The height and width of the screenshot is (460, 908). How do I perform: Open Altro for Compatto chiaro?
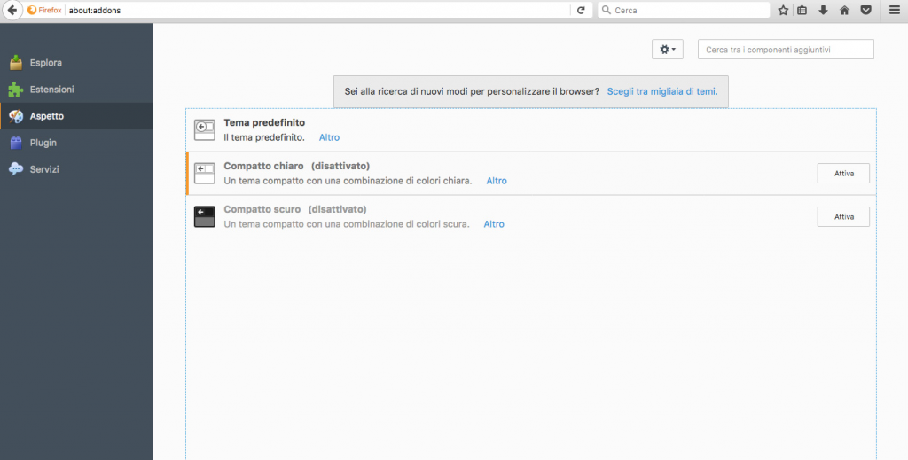[x=497, y=181]
